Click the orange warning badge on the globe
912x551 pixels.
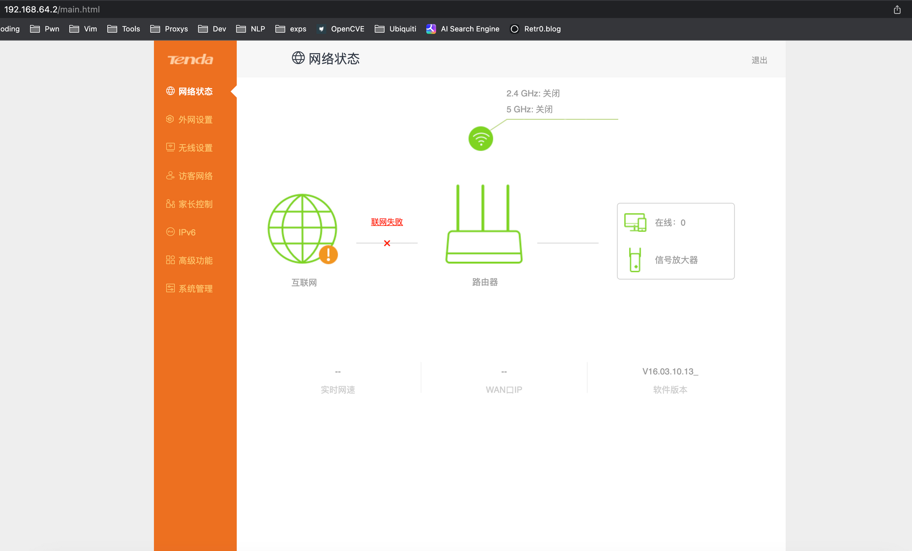328,255
